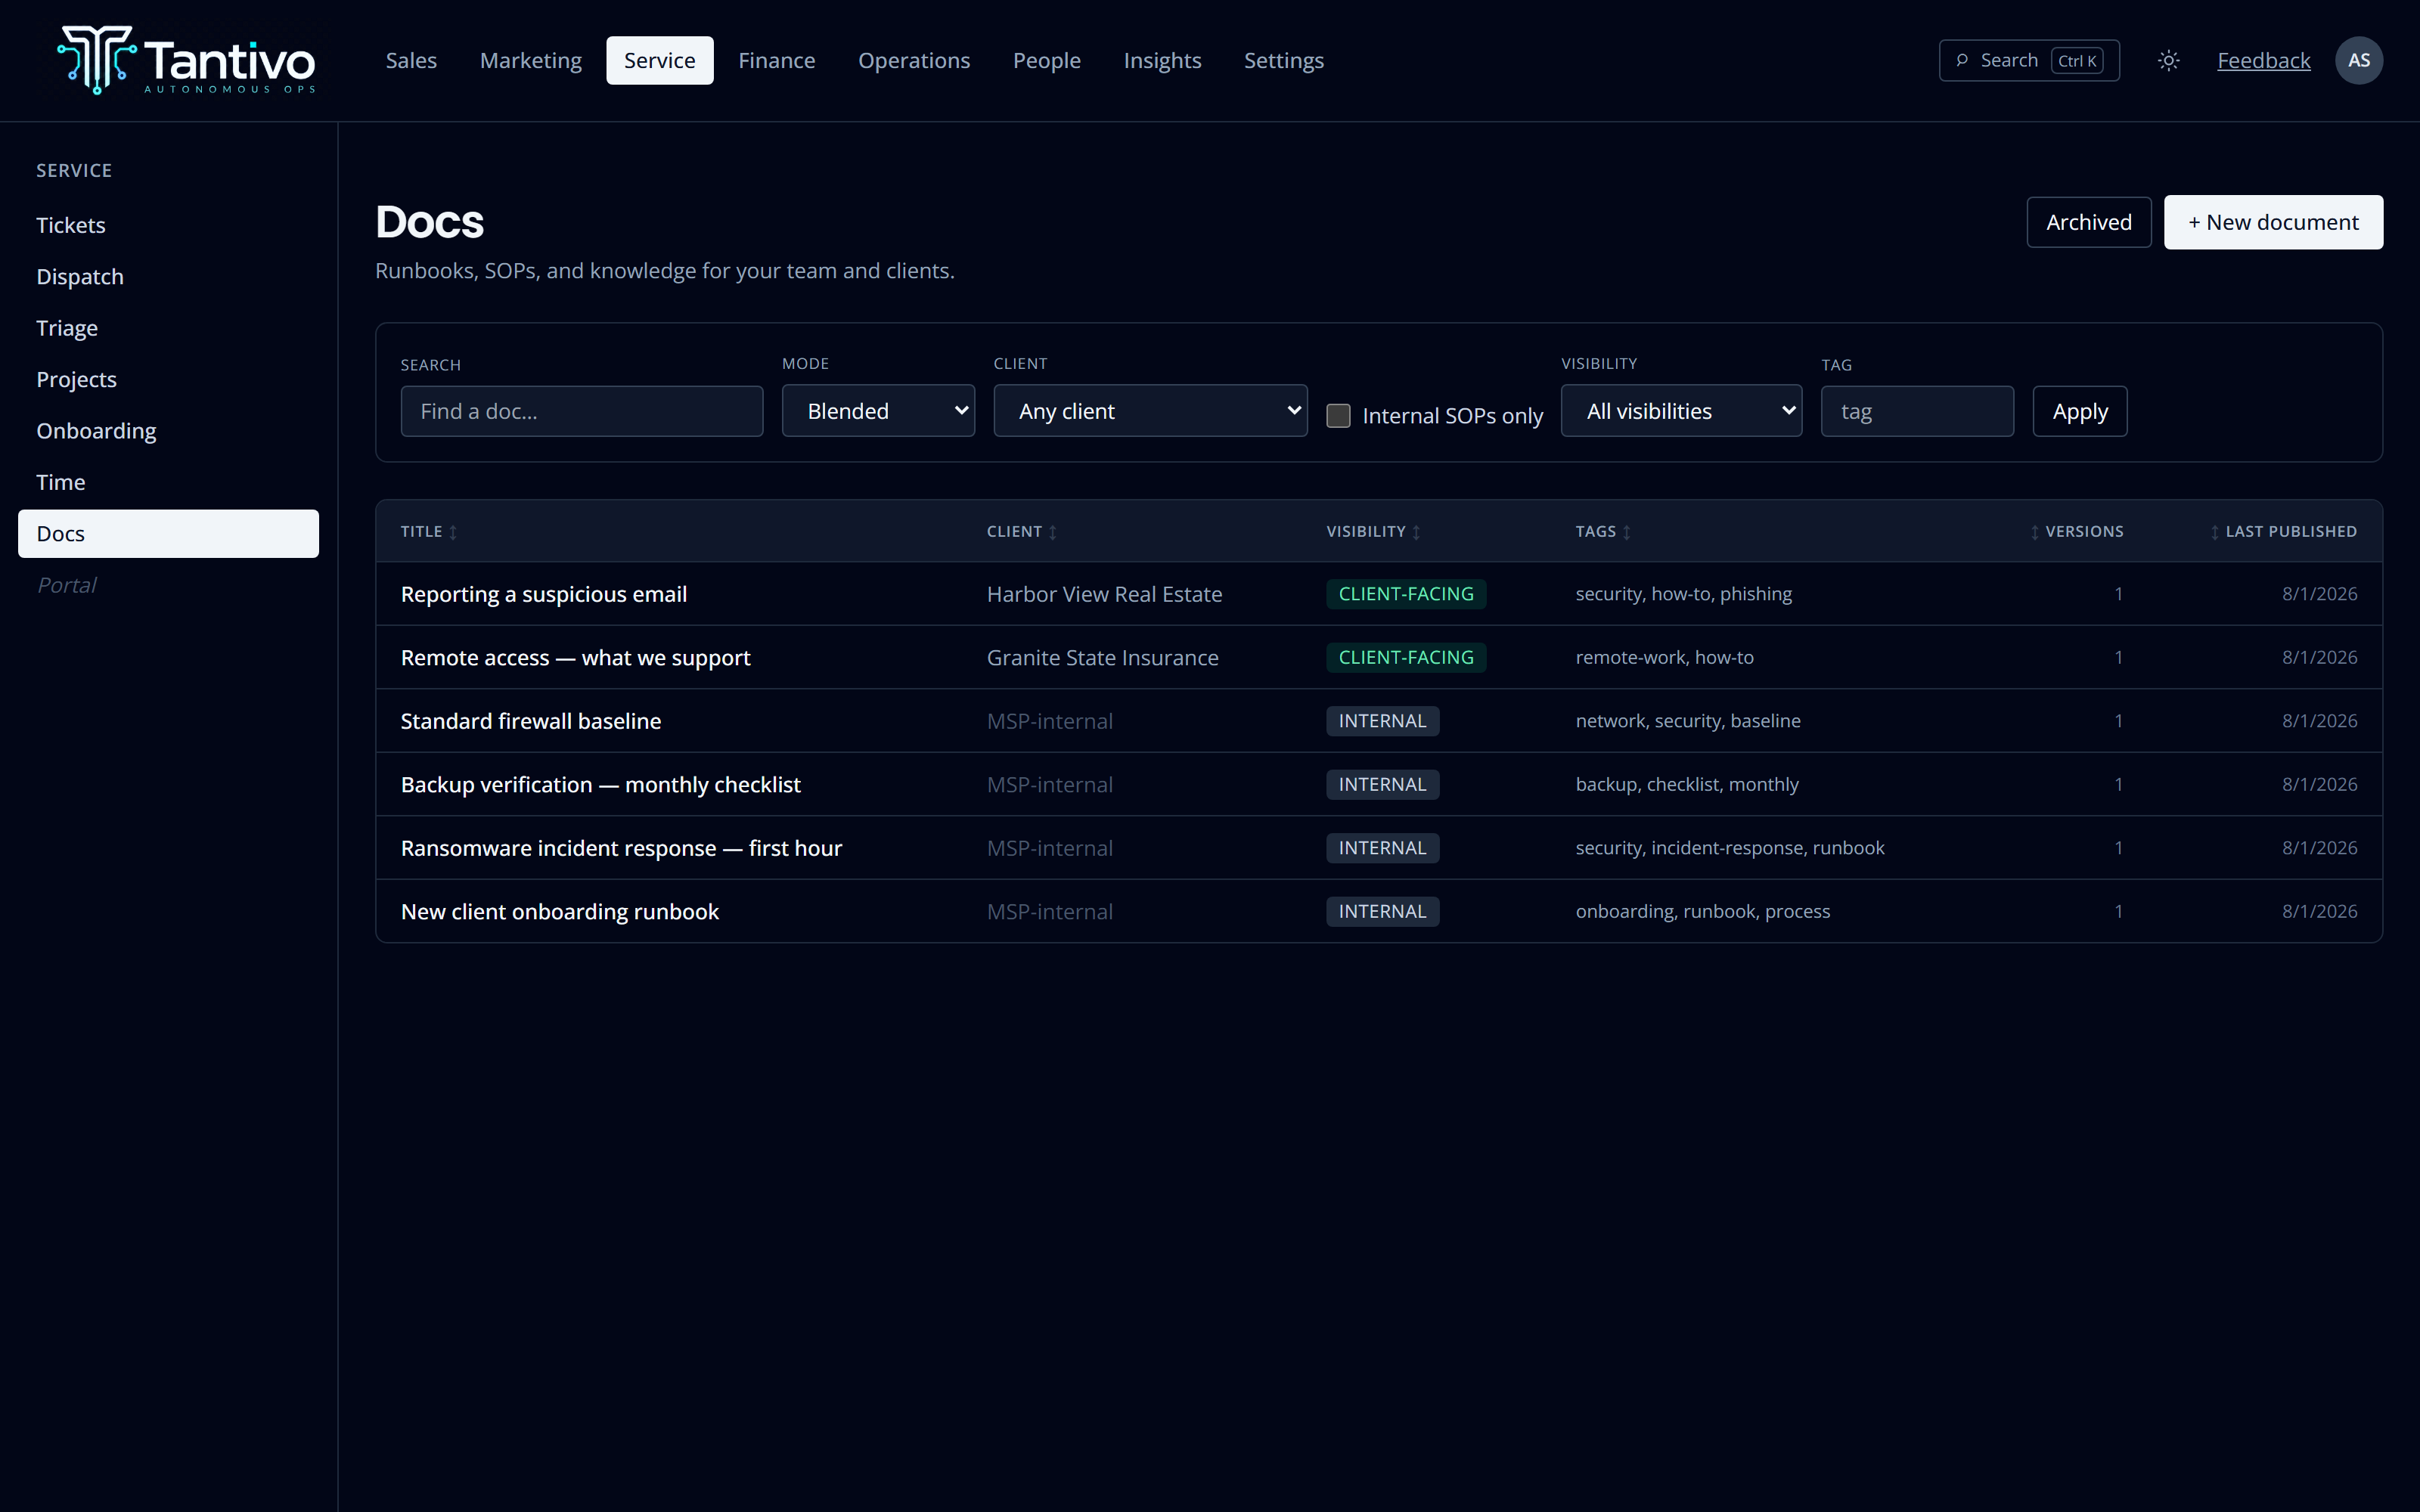Open Remote access — what we support doc
This screenshot has height=1512, width=2420.
click(575, 658)
